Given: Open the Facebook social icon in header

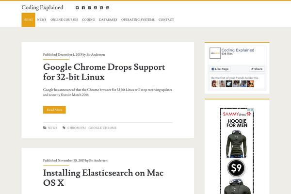Looking at the screenshot, I should 83,8.
